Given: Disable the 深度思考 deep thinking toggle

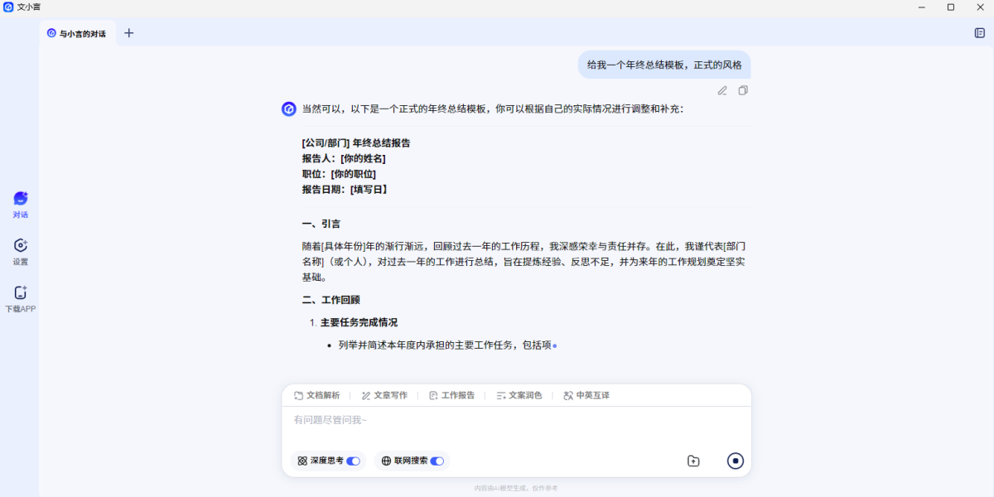Looking at the screenshot, I should 353,461.
